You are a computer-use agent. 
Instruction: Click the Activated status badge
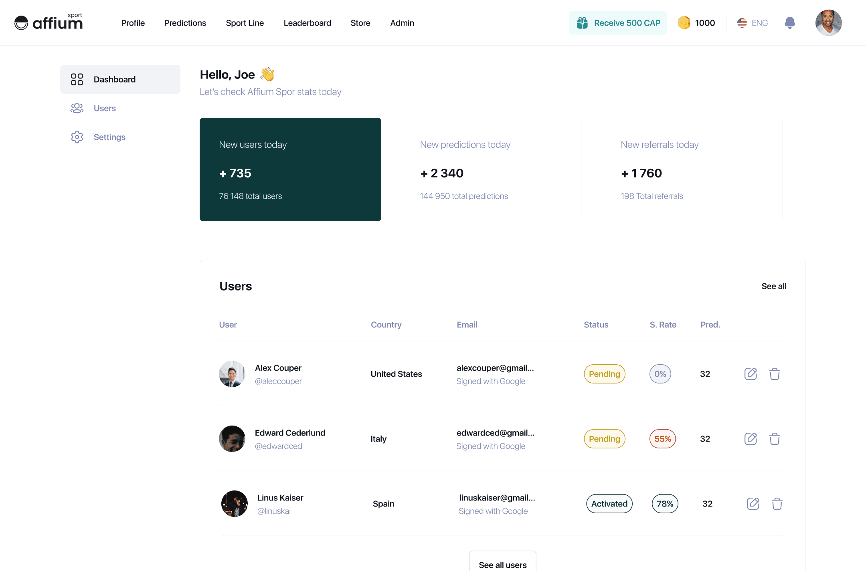tap(609, 504)
